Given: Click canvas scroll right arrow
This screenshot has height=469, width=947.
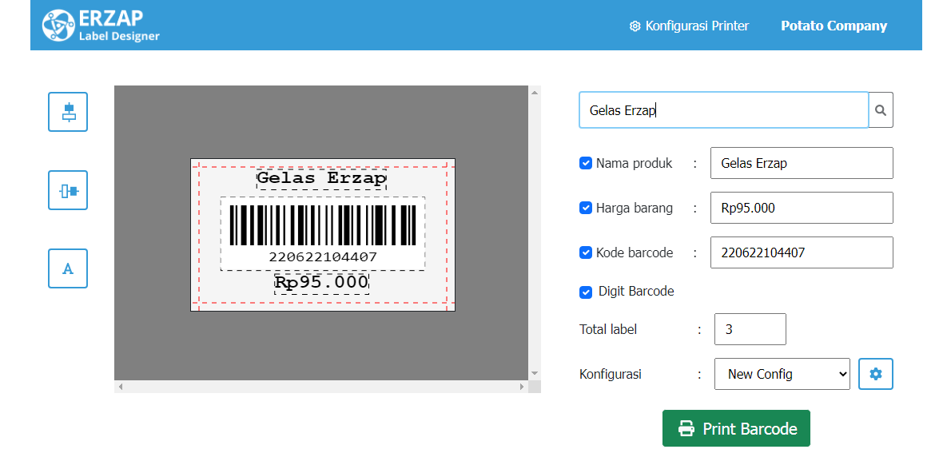Looking at the screenshot, I should coord(522,387).
